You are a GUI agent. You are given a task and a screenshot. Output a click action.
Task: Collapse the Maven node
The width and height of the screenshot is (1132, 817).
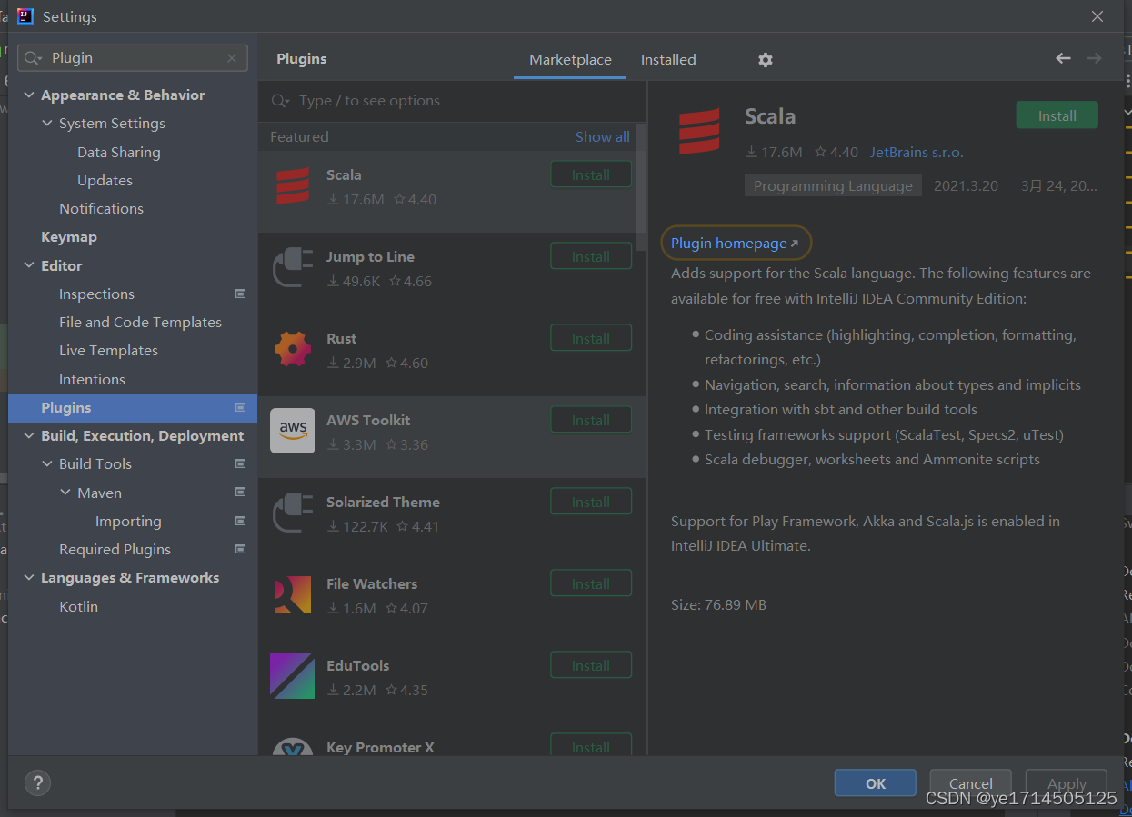point(65,493)
